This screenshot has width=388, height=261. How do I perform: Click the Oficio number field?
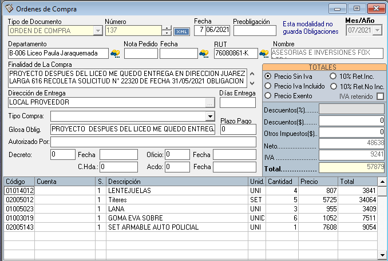177,155
